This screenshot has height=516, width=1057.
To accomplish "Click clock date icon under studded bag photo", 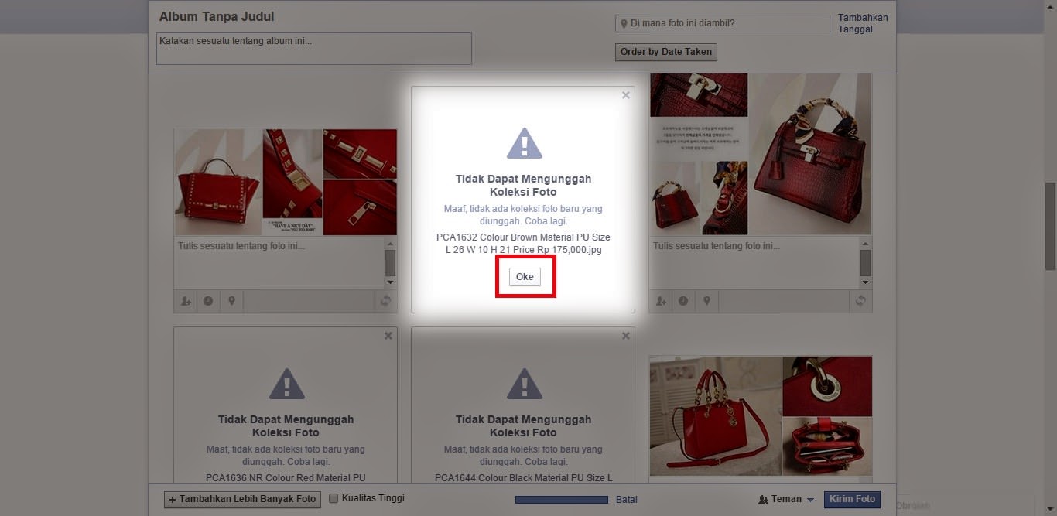I will click(x=208, y=302).
